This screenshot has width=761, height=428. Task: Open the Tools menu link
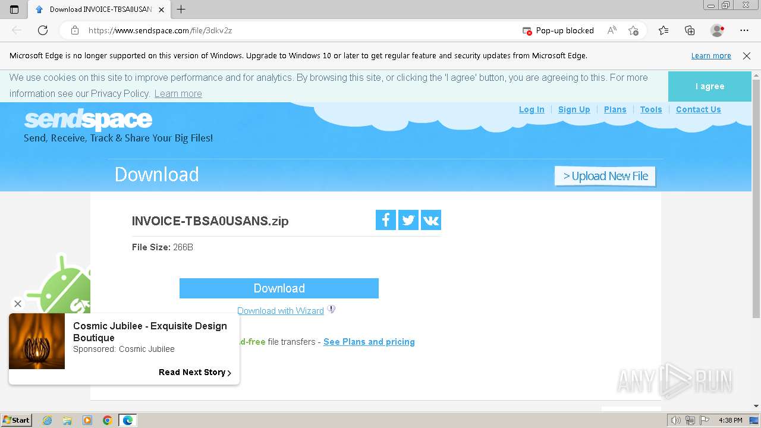[x=651, y=109]
